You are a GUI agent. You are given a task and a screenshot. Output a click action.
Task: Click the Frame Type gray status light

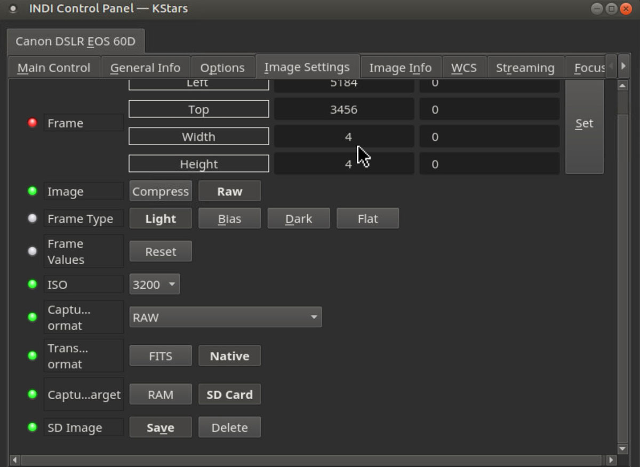point(33,218)
